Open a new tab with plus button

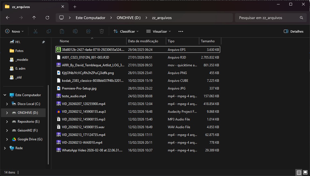[x=75, y=7]
